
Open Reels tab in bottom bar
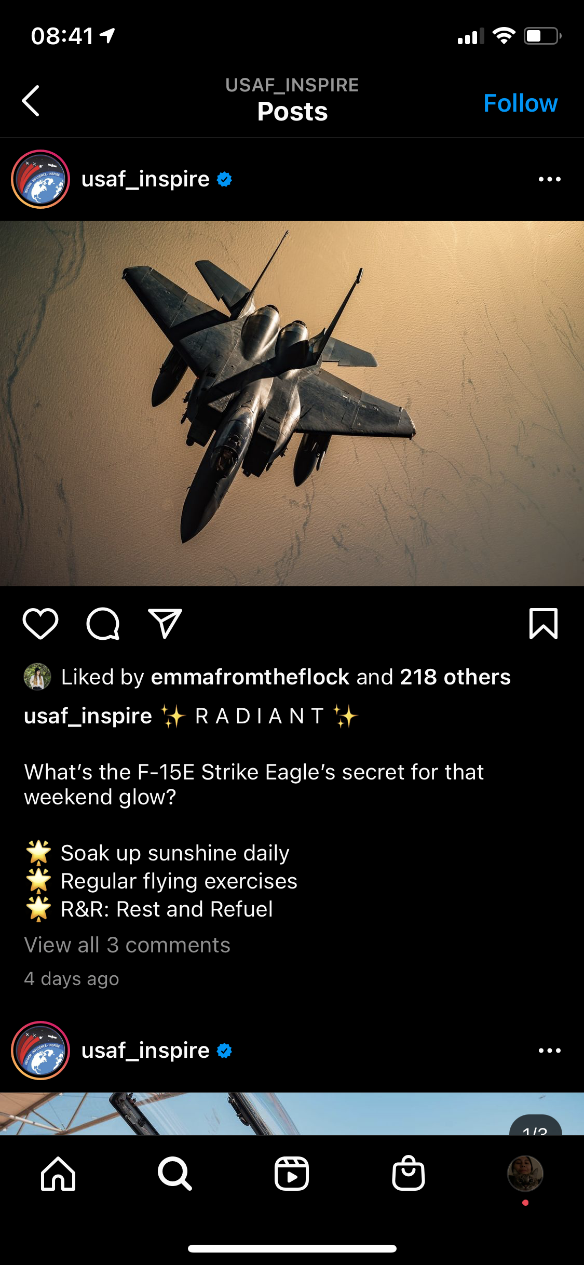pos(292,1173)
